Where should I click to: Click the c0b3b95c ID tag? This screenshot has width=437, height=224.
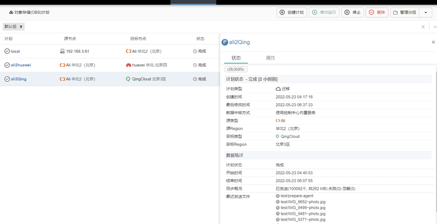pyautogui.click(x=236, y=69)
